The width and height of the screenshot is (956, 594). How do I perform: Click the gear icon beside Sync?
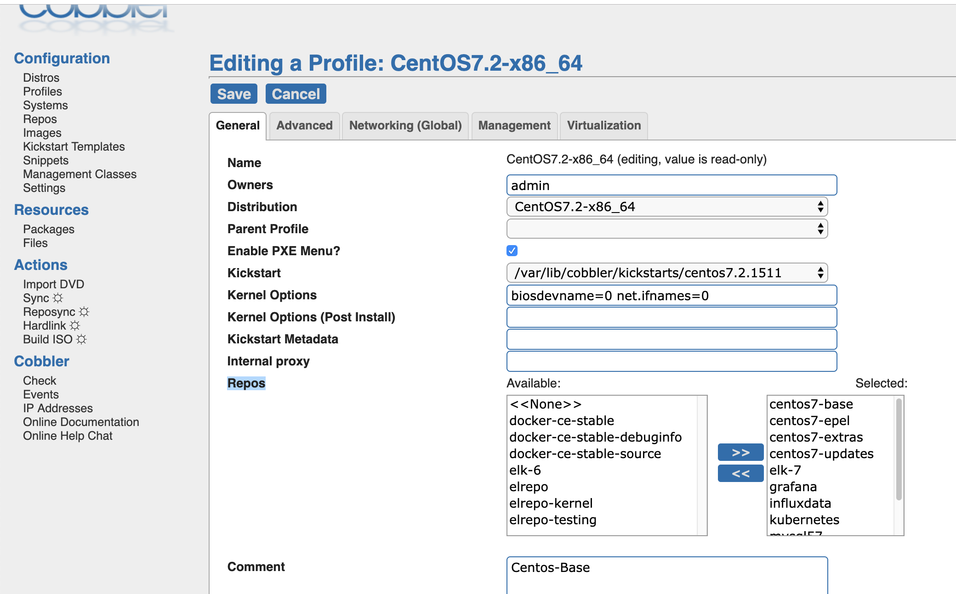point(58,298)
